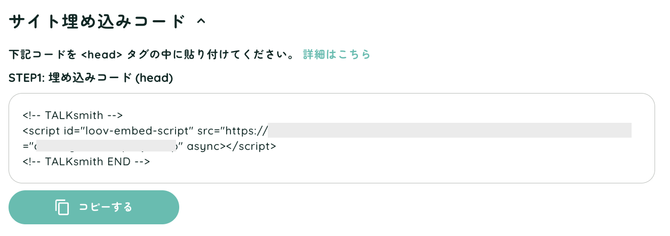Click the src="https:// text in code
This screenshot has width=670, height=236.
(x=232, y=130)
